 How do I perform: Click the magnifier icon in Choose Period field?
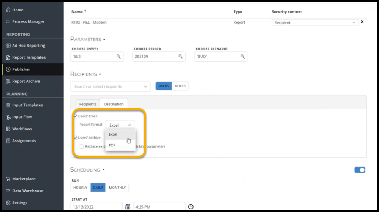[181, 57]
